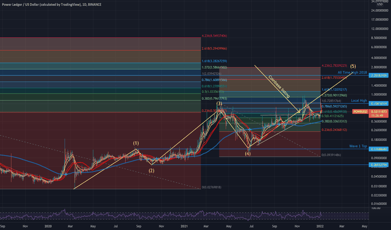Click the 2022 label on time axis
The image size is (391, 230).
click(320, 226)
